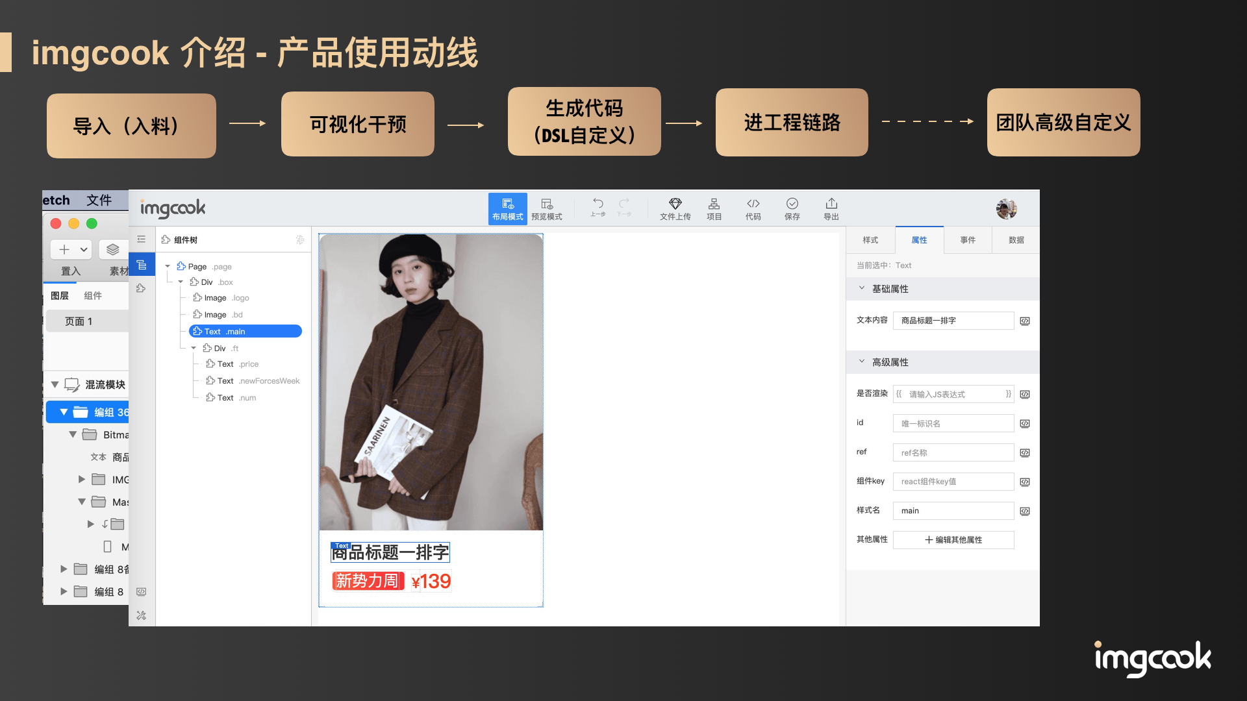Open the user avatar at top right
Viewport: 1247px width, 701px height.
coord(1006,209)
